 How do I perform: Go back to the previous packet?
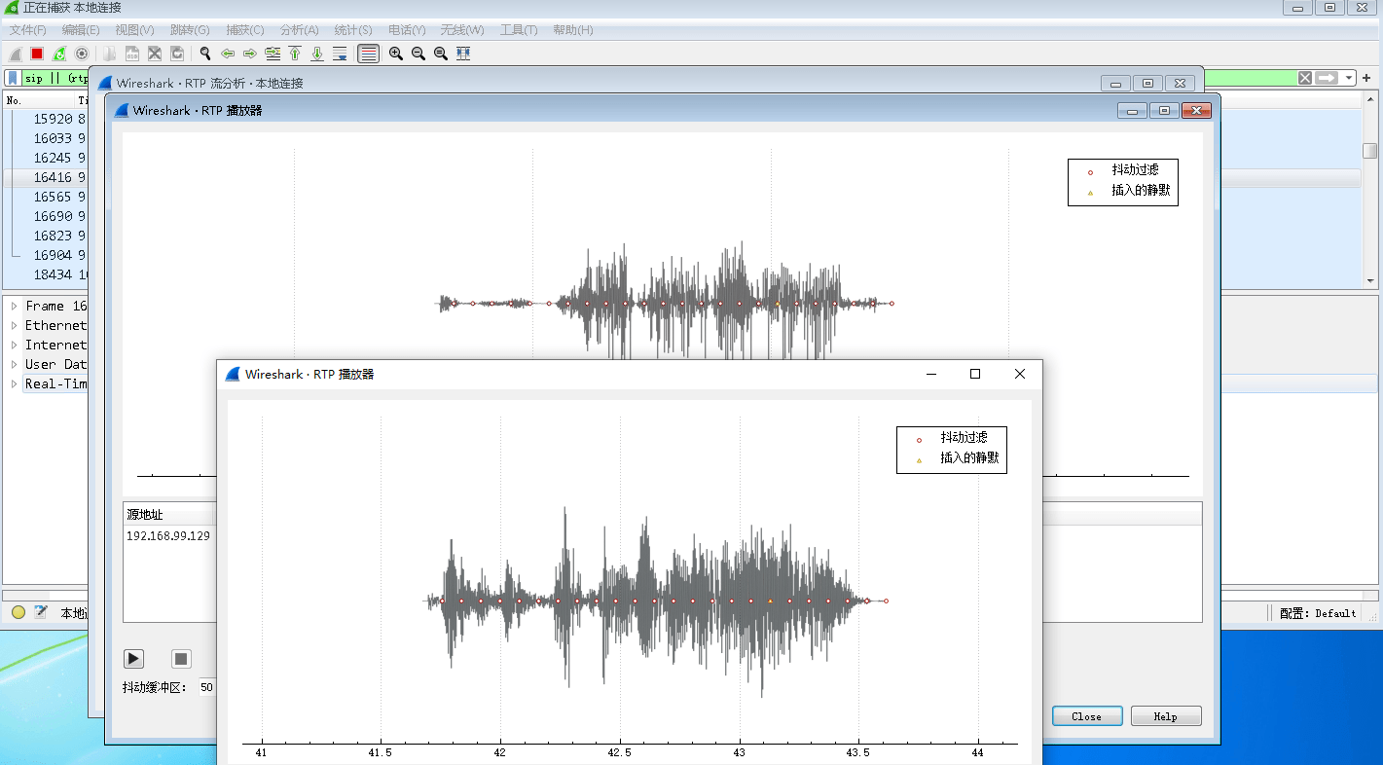228,54
